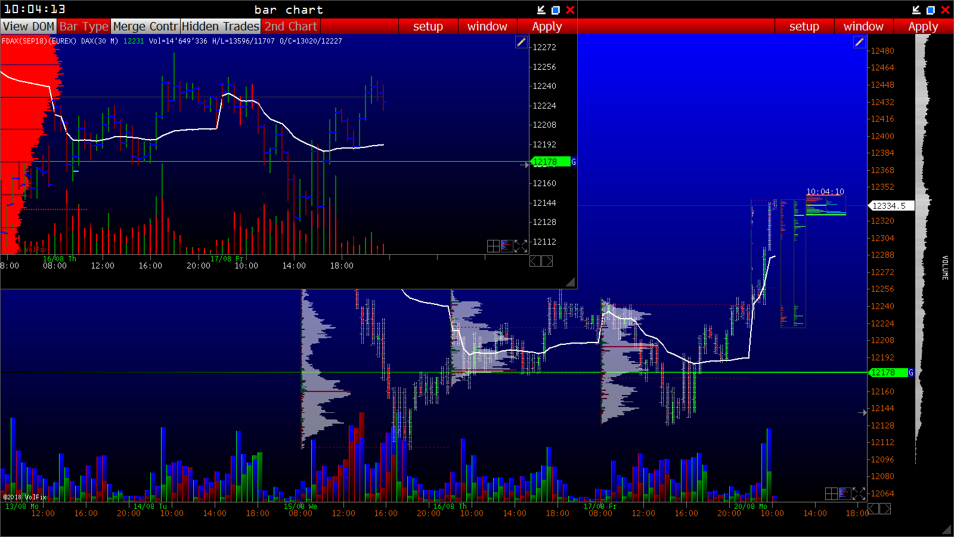954x537 pixels.
Task: Click the green 12178 price label on right axis
Action: pyautogui.click(x=888, y=372)
